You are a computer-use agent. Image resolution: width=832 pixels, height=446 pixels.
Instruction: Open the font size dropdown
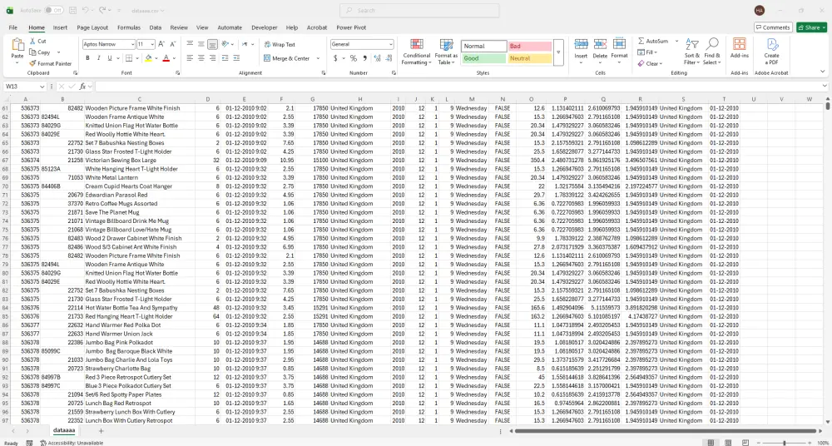click(x=152, y=44)
